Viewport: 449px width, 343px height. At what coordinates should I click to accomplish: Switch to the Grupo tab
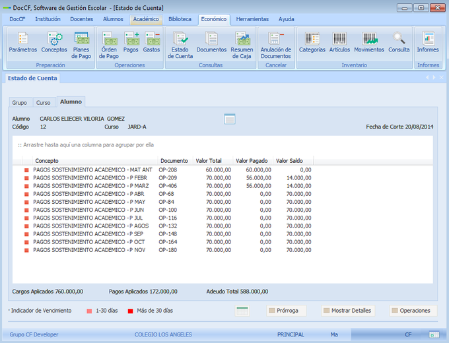point(19,102)
